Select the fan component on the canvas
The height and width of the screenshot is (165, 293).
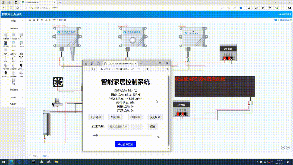pyautogui.click(x=58, y=82)
